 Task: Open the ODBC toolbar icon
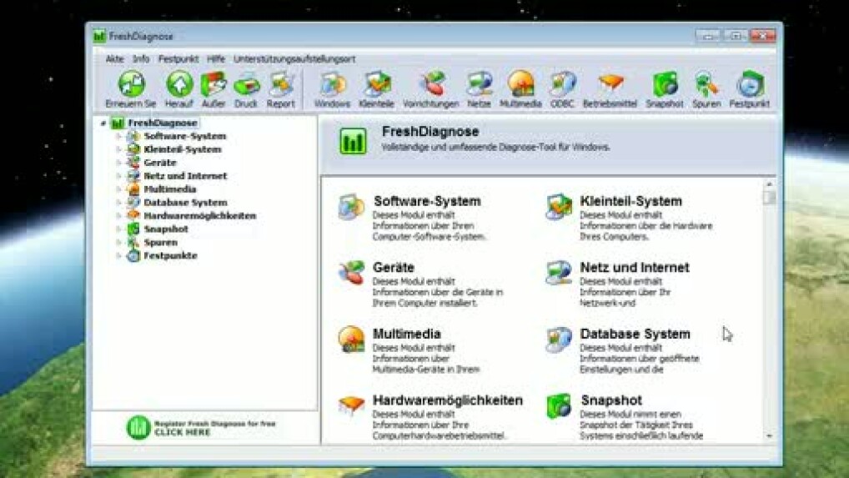tap(562, 85)
